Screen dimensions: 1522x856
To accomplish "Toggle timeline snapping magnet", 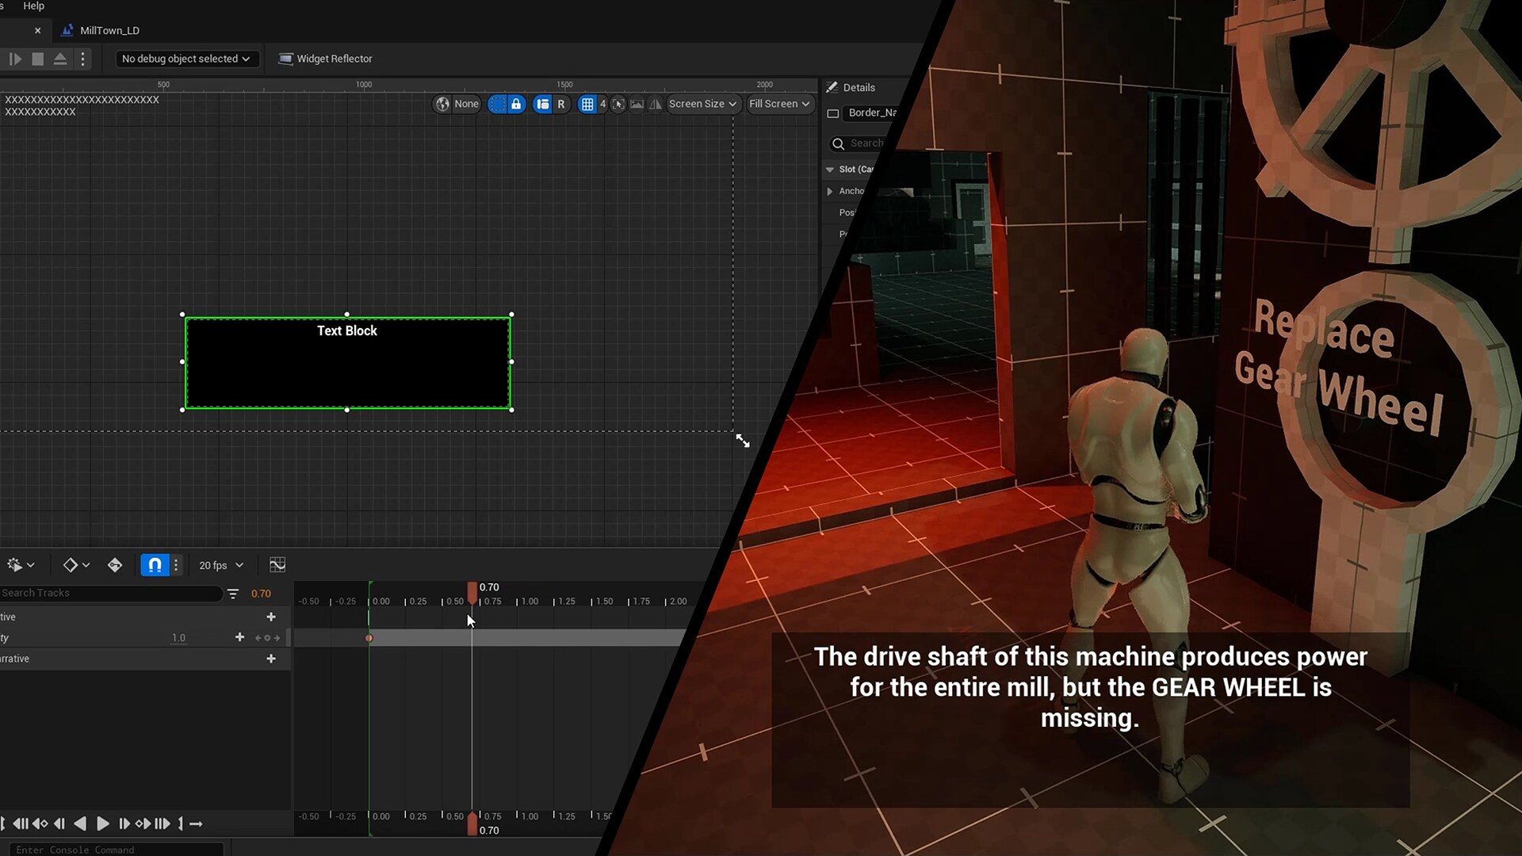I will [x=155, y=565].
